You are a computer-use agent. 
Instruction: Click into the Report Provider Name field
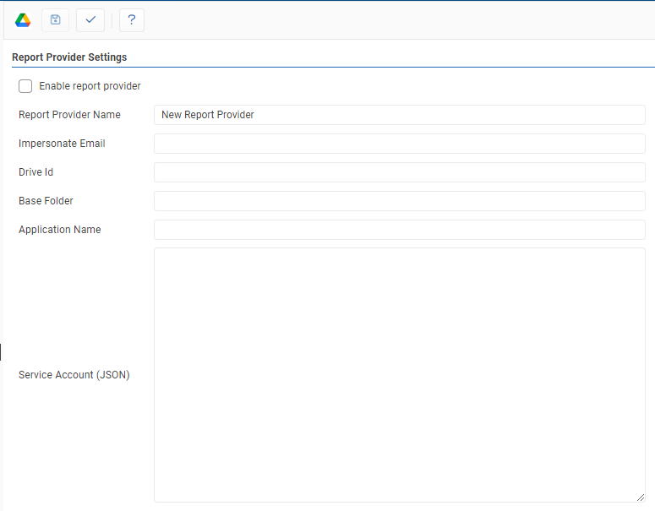click(x=399, y=115)
